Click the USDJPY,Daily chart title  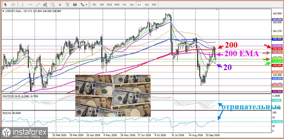(x=14, y=11)
